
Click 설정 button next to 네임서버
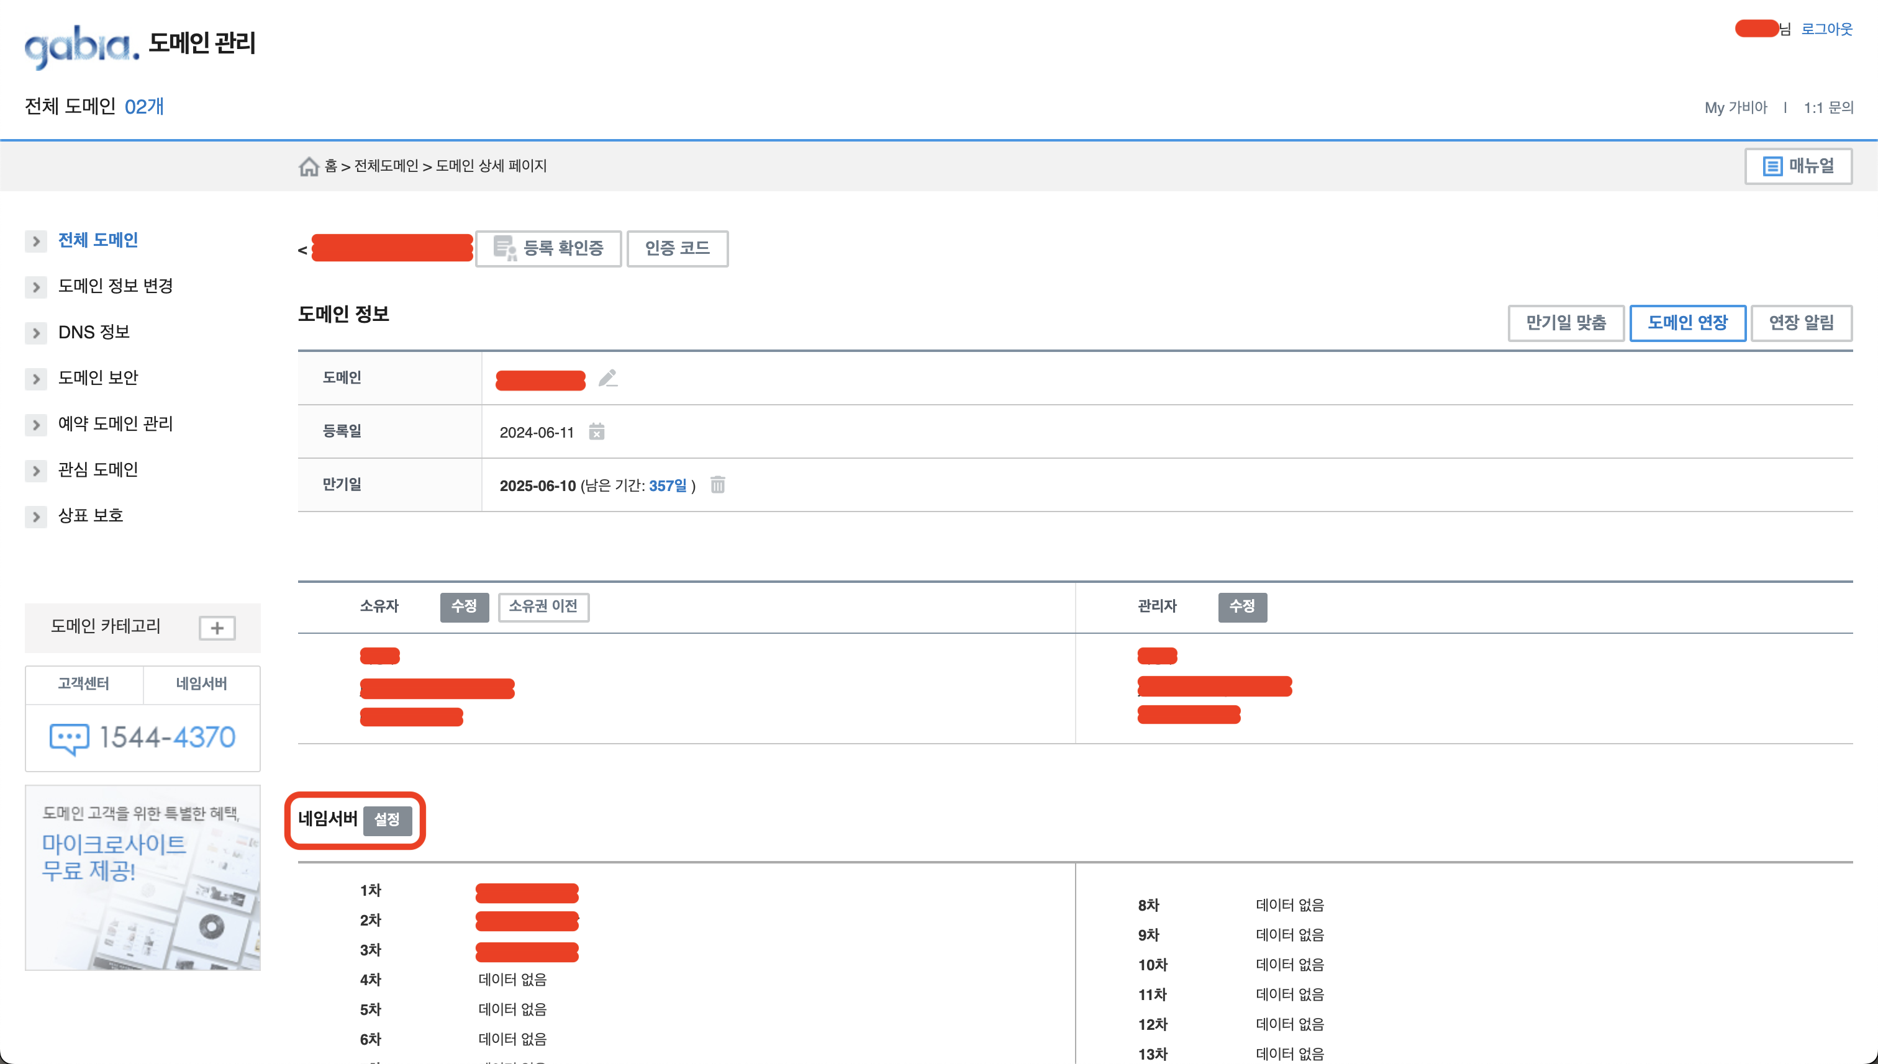(x=388, y=821)
